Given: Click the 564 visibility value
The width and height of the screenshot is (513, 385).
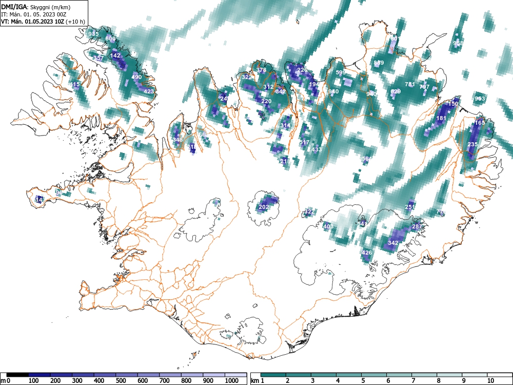Looking at the screenshot, I should click(x=367, y=159).
